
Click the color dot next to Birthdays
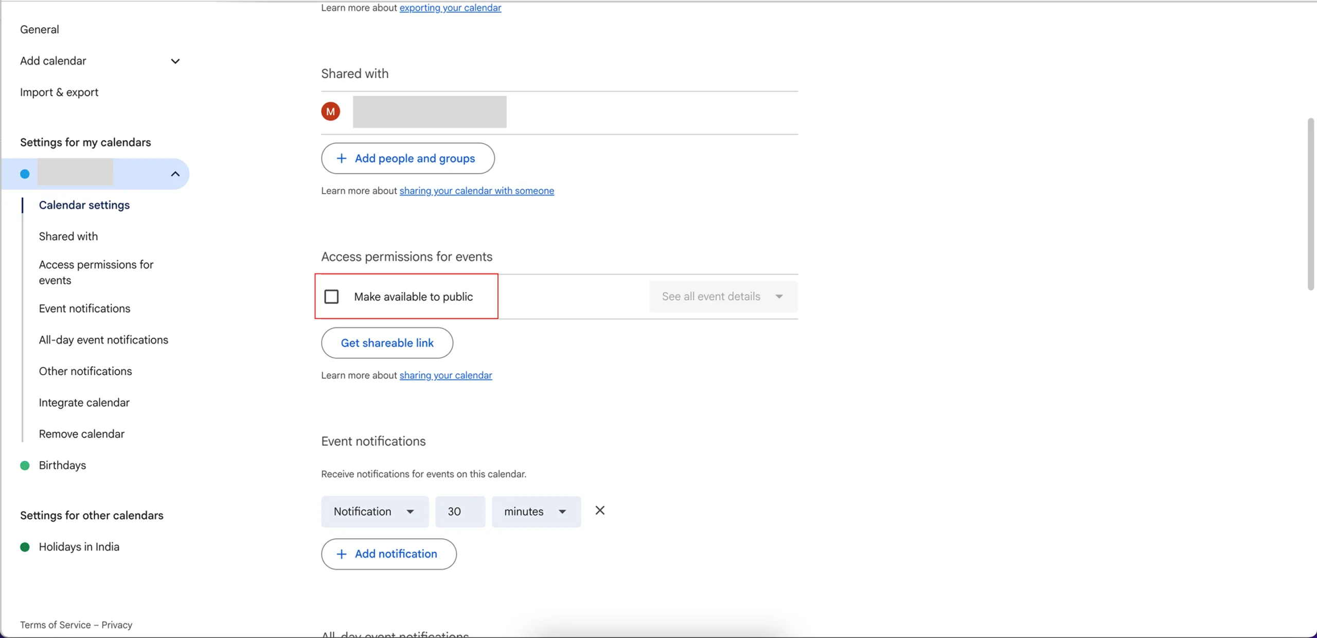point(24,465)
